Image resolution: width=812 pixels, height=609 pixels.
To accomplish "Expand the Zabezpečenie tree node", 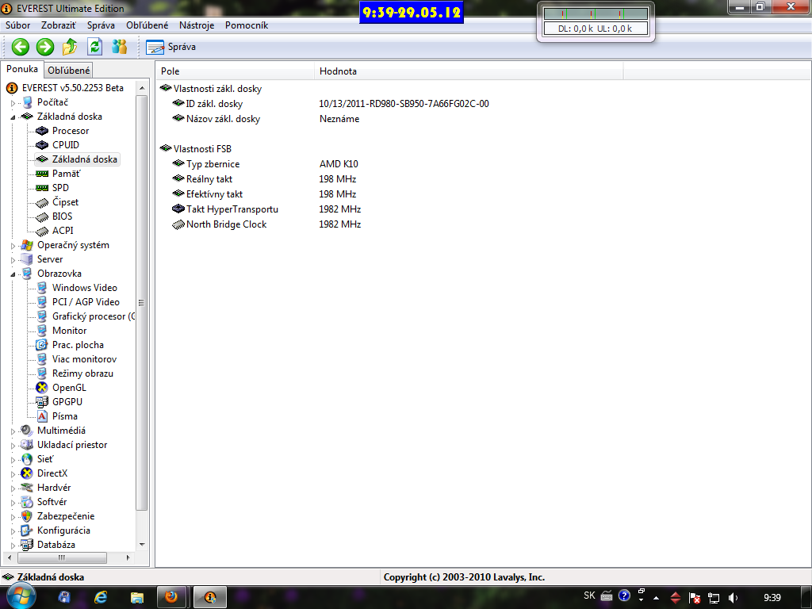I will 13,516.
